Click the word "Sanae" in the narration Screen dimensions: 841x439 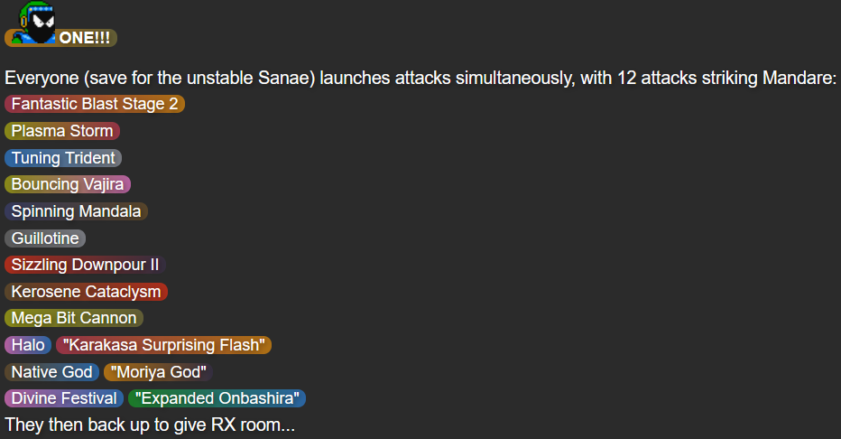(x=288, y=78)
